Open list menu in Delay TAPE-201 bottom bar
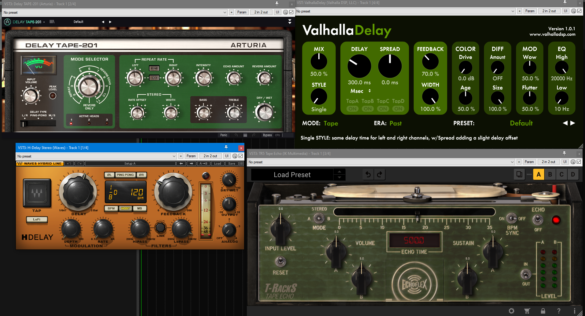The height and width of the screenshot is (316, 585). [245, 135]
